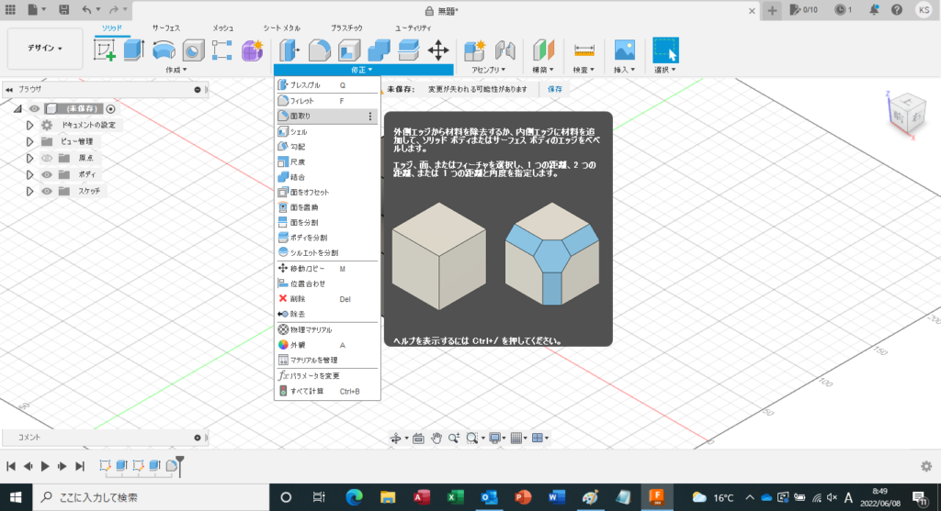The height and width of the screenshot is (511, 941).
Task: Open the Help question mark icon
Action: (x=897, y=9)
